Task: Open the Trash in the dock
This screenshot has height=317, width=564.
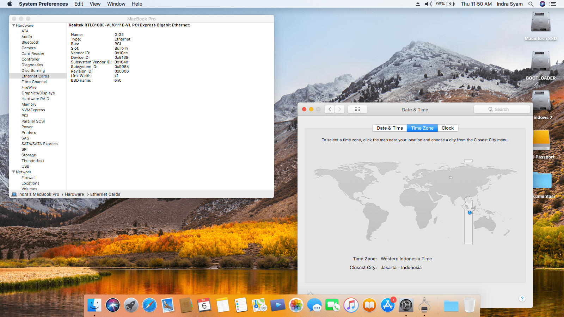Action: pos(470,305)
